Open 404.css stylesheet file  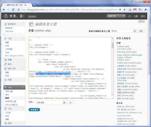coord(121,106)
